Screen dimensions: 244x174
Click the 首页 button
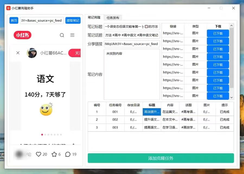14,20
